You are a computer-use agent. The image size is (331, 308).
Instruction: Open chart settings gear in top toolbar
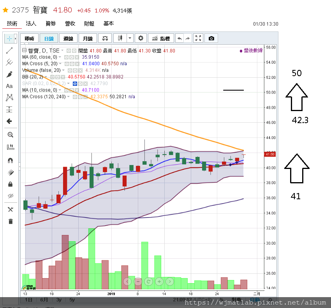coord(141,38)
